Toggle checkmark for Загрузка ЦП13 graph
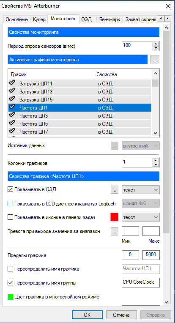The width and height of the screenshot is (175, 323). tap(12, 91)
